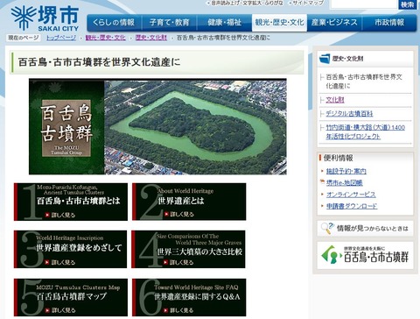
Task: Click the magnifier icon beside 情報が見つからないときは
Action: (x=327, y=228)
